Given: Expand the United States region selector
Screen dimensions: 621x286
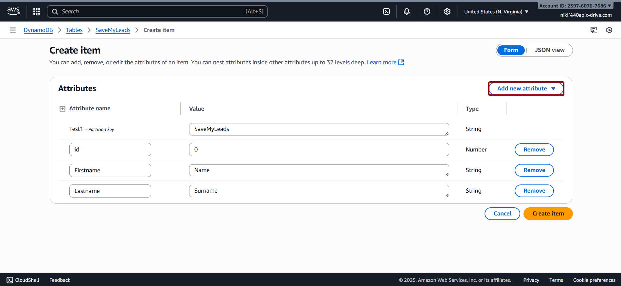Looking at the screenshot, I should 496,12.
